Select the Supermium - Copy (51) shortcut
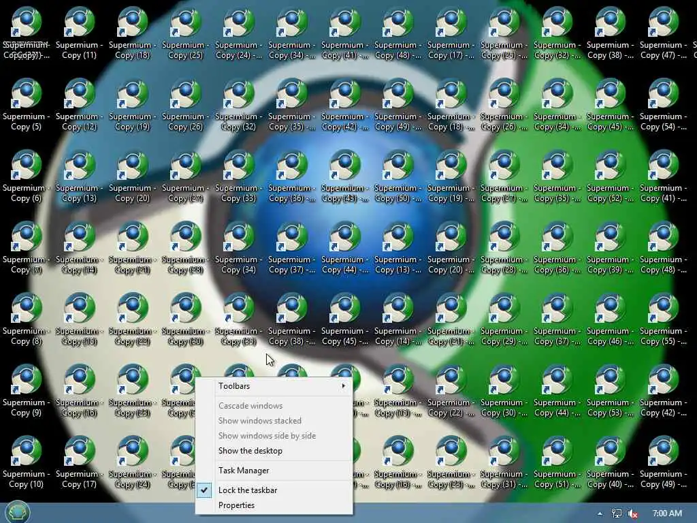697x523 pixels. [557, 463]
